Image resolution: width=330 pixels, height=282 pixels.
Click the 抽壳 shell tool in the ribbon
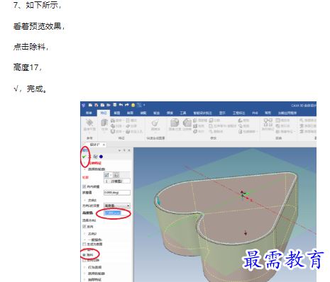pyautogui.click(x=199, y=126)
